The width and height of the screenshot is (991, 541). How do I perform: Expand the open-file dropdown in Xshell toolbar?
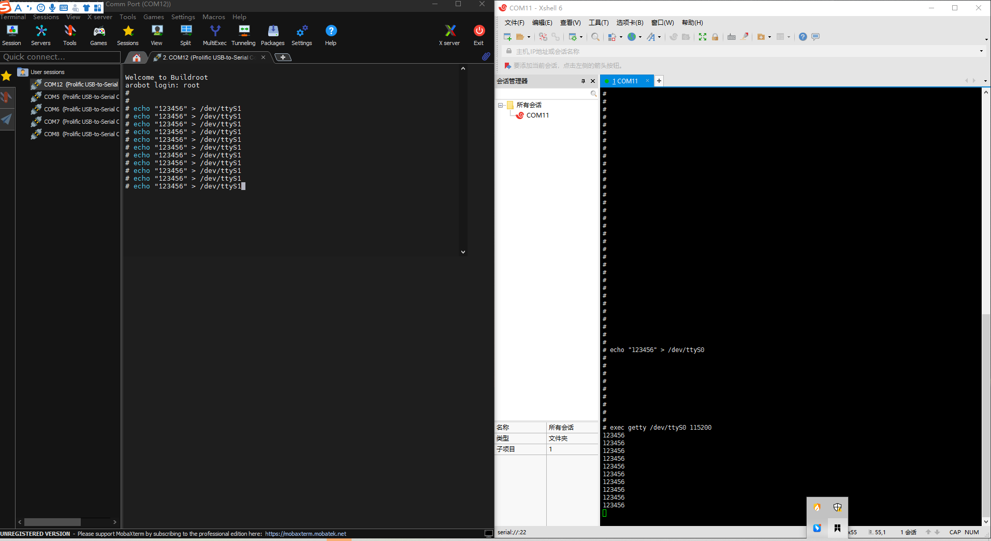pyautogui.click(x=529, y=37)
